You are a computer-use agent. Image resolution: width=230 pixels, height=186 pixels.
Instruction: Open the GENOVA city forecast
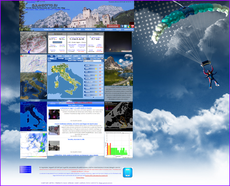pyautogui.click(x=93, y=92)
